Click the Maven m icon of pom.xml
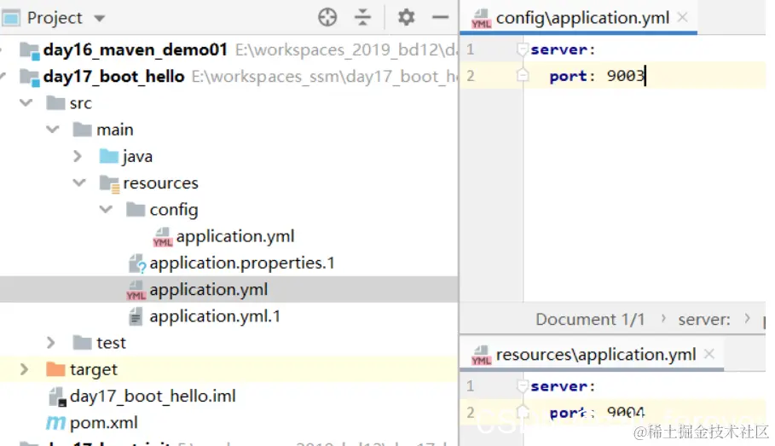This screenshot has height=446, width=775. click(x=55, y=423)
